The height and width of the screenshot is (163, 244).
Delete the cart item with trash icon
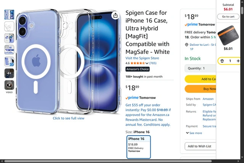pos(222,61)
